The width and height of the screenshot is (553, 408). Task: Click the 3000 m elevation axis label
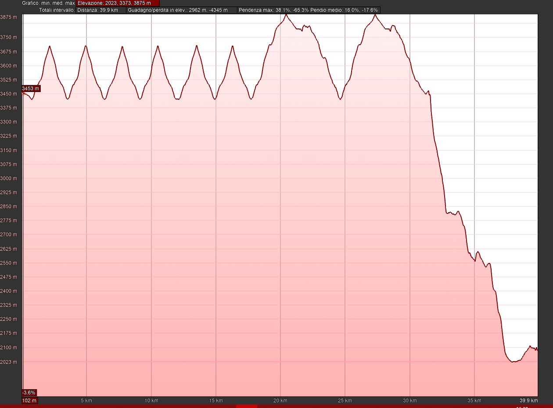pyautogui.click(x=9, y=178)
